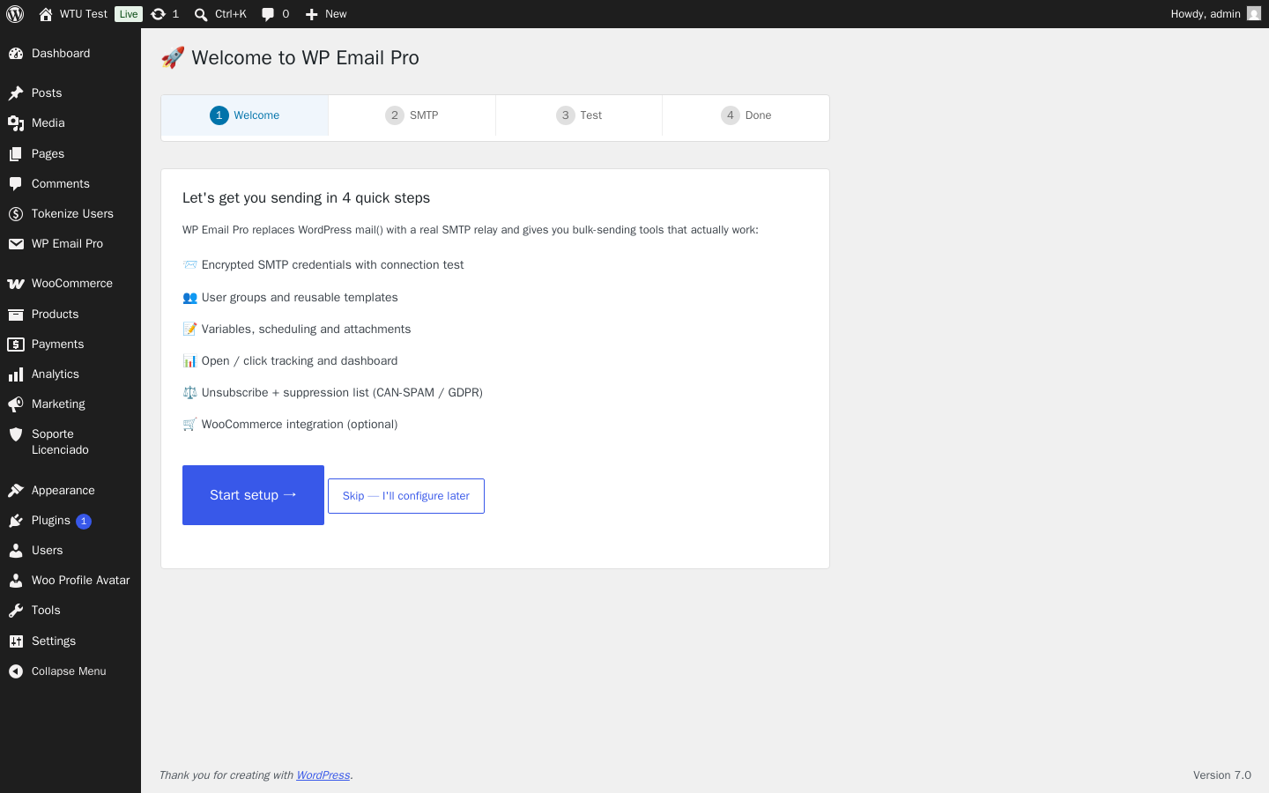Click the Comments speech bubble sidebar icon
The height and width of the screenshot is (793, 1269).
point(16,184)
